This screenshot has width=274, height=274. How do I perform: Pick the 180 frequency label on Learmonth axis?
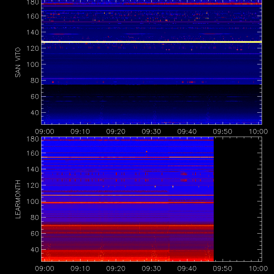coord(33,139)
